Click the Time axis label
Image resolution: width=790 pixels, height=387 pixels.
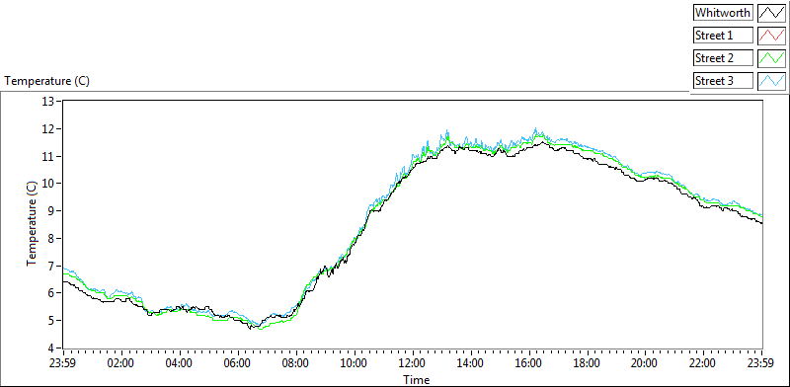(x=416, y=379)
